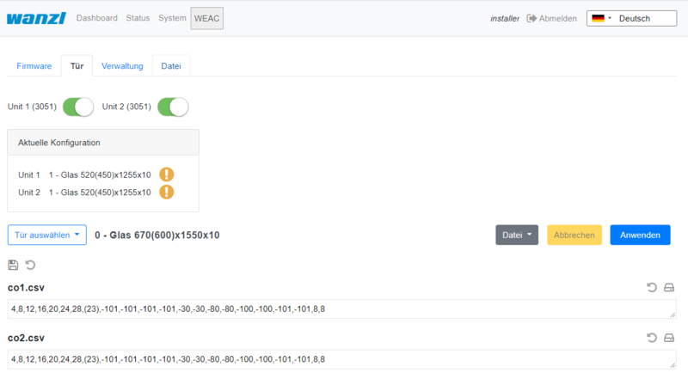Switch to the Firmware tab
The image size is (688, 373).
tap(34, 66)
